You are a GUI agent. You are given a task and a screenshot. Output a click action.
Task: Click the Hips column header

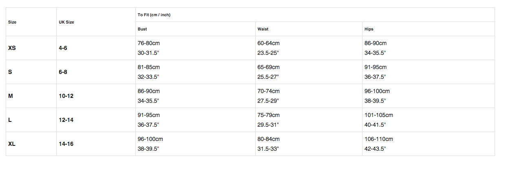[x=369, y=29]
